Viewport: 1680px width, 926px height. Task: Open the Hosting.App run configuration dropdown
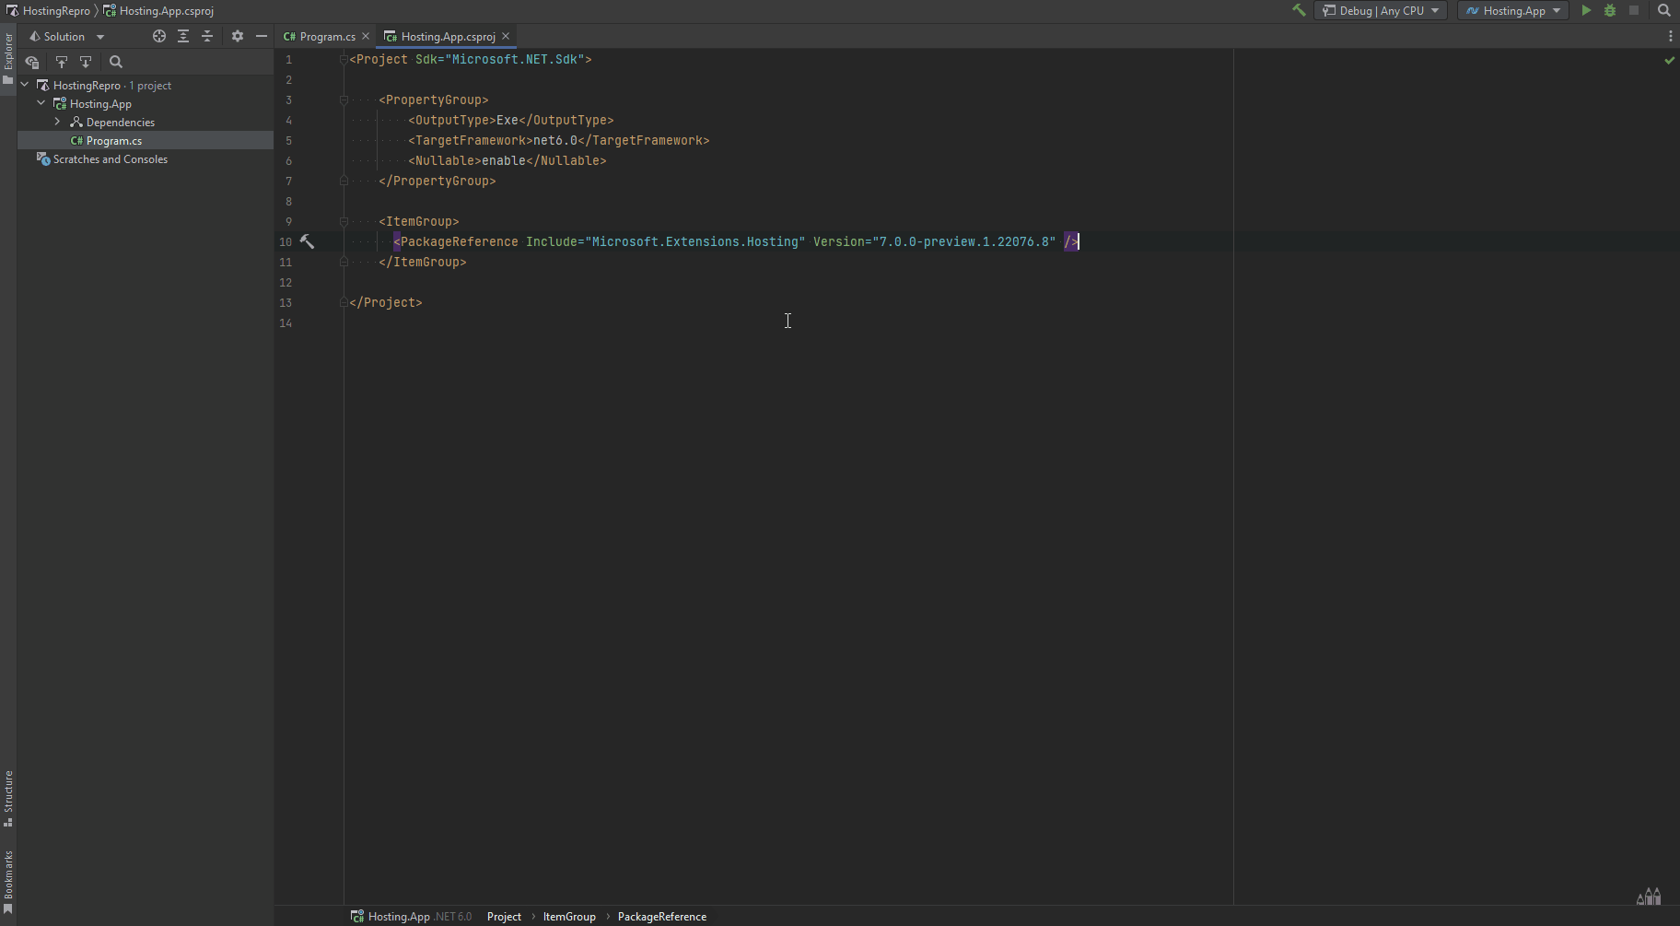click(1513, 10)
